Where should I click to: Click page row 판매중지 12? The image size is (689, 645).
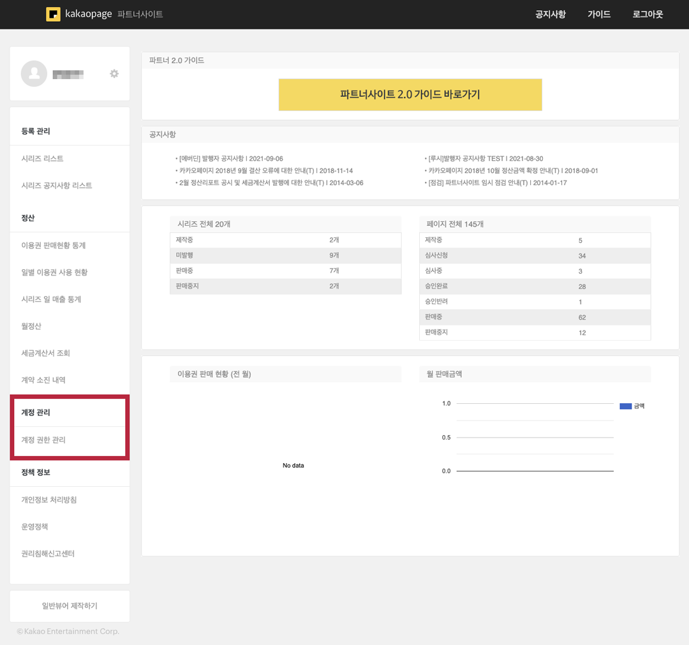pyautogui.click(x=535, y=332)
